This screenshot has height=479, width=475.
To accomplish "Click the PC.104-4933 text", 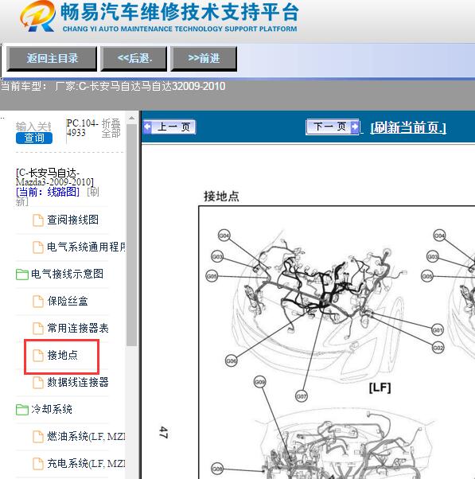I will coord(82,128).
